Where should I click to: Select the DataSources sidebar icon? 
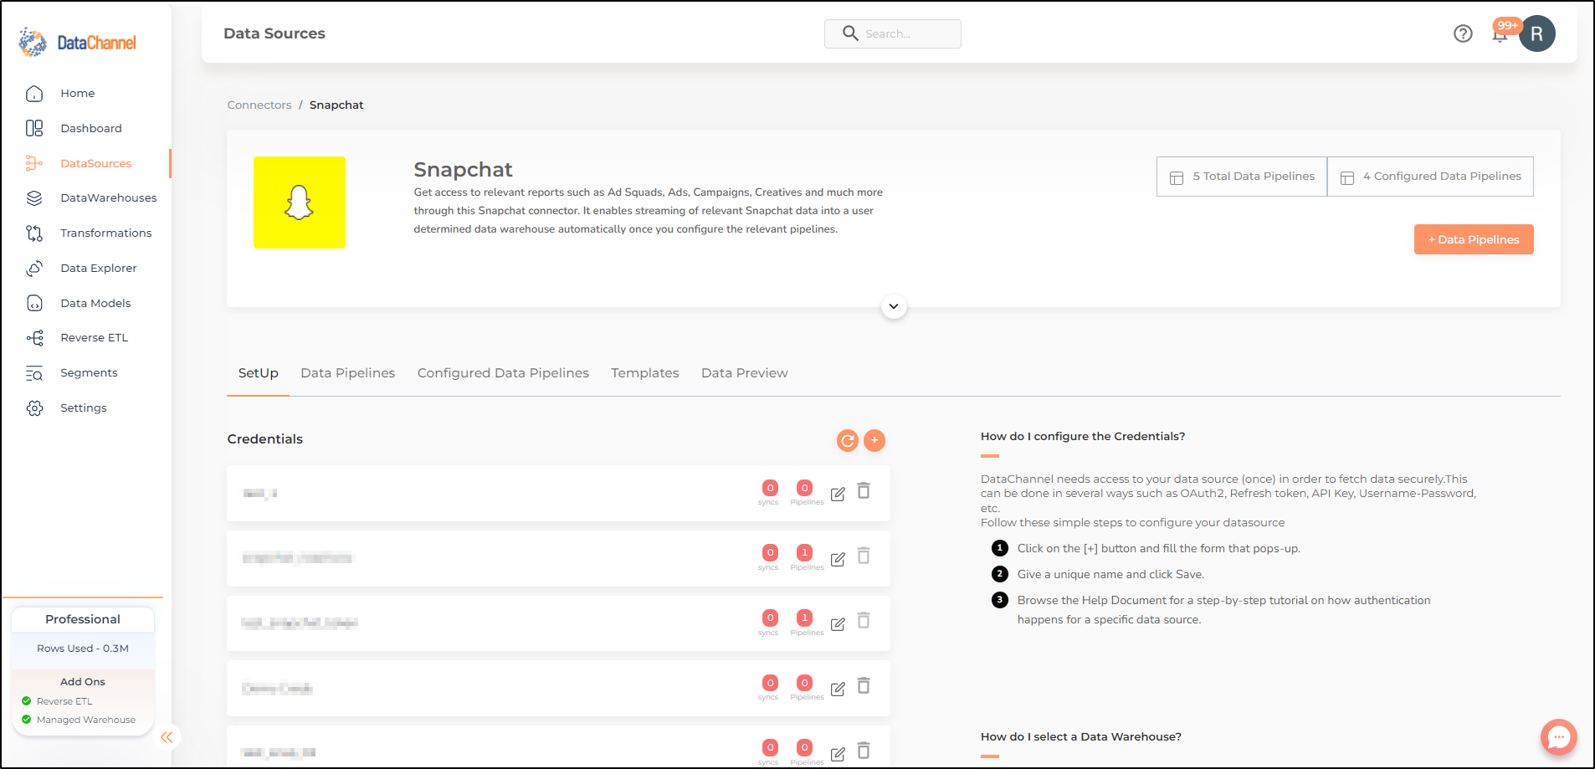coord(34,163)
